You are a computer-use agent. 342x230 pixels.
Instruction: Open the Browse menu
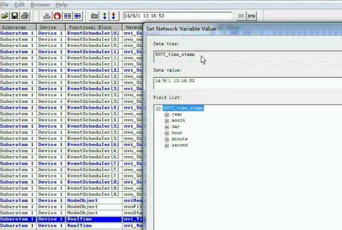[x=40, y=4]
